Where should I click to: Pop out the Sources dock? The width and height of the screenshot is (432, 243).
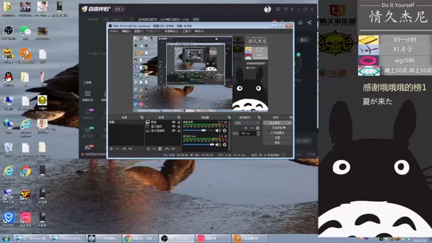coord(179,118)
